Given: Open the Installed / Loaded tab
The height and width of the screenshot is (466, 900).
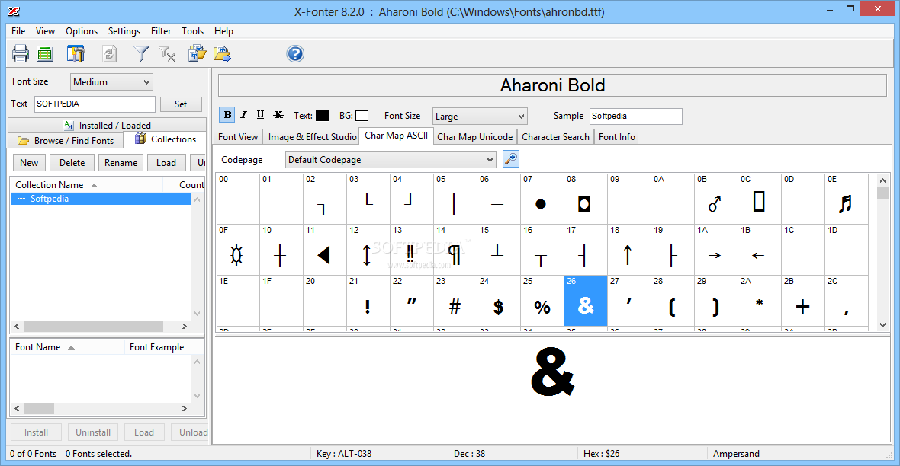Looking at the screenshot, I should click(x=107, y=125).
